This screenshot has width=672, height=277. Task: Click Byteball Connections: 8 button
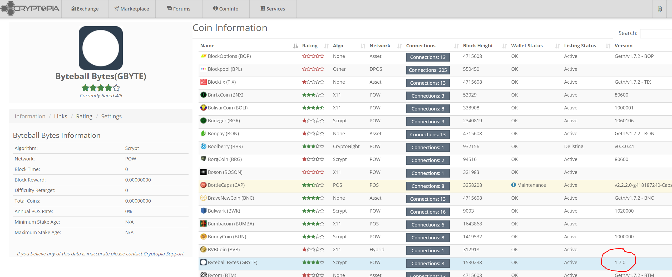(428, 263)
